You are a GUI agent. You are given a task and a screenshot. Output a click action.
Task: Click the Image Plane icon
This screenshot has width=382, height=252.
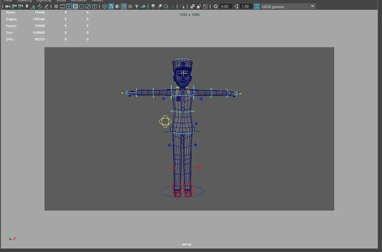pos(33,7)
